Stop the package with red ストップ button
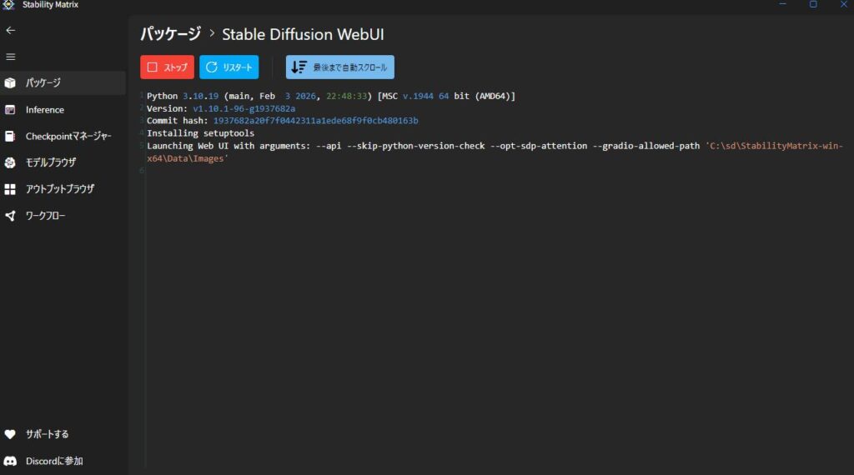This screenshot has width=854, height=475. point(167,67)
